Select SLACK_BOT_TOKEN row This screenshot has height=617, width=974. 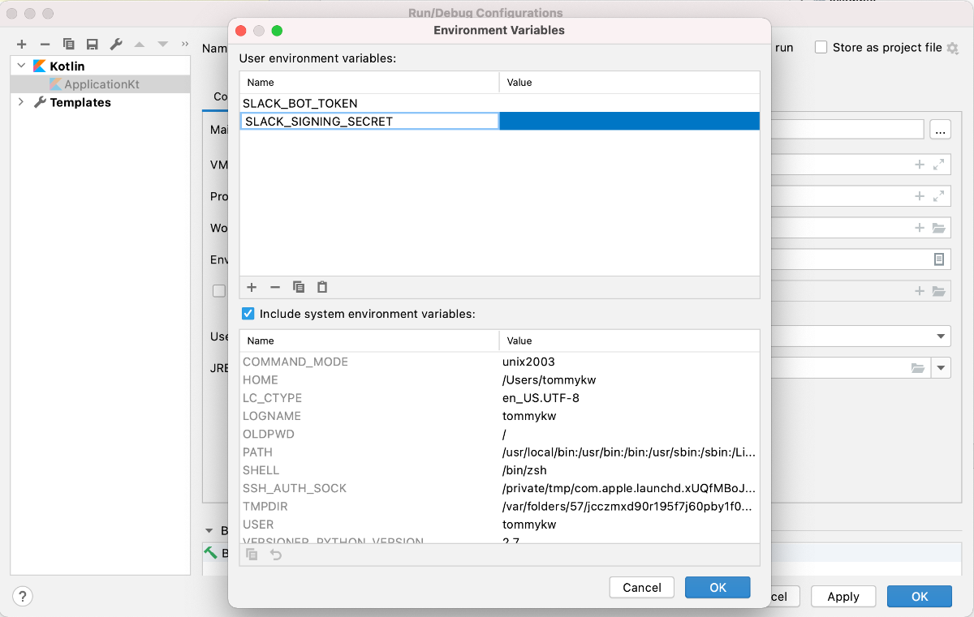499,103
